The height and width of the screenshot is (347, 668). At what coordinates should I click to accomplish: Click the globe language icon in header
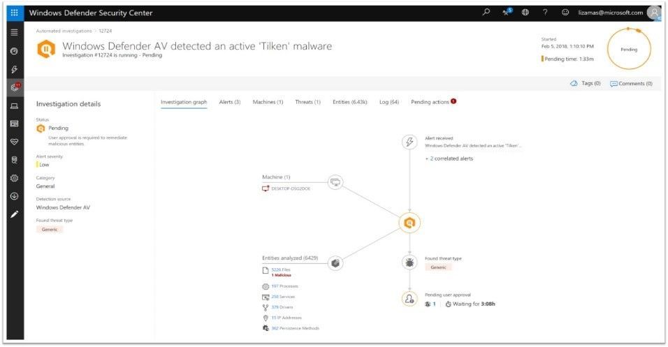[525, 13]
